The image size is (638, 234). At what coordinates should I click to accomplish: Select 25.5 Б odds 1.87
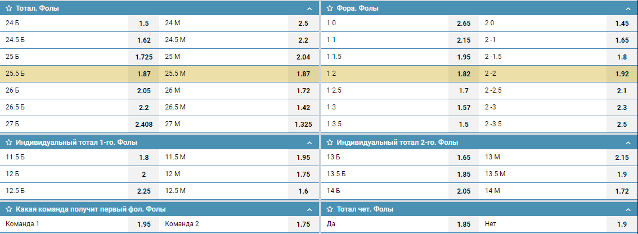pyautogui.click(x=143, y=74)
